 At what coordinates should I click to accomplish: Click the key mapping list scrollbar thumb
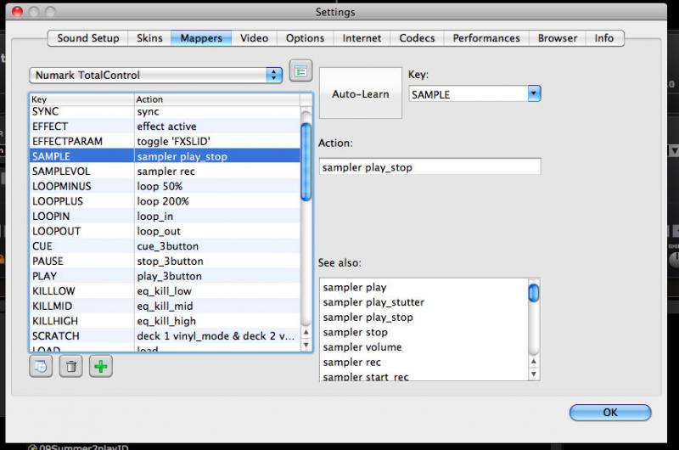coord(306,161)
